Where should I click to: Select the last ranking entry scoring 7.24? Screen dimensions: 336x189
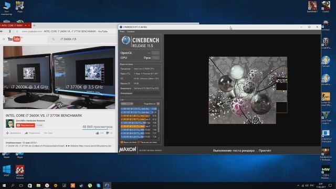pos(139,136)
